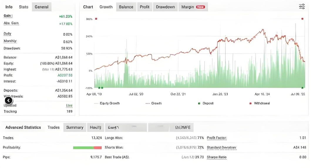Click the Tracking count 189
This screenshot has width=311, height=168.
coord(69,111)
